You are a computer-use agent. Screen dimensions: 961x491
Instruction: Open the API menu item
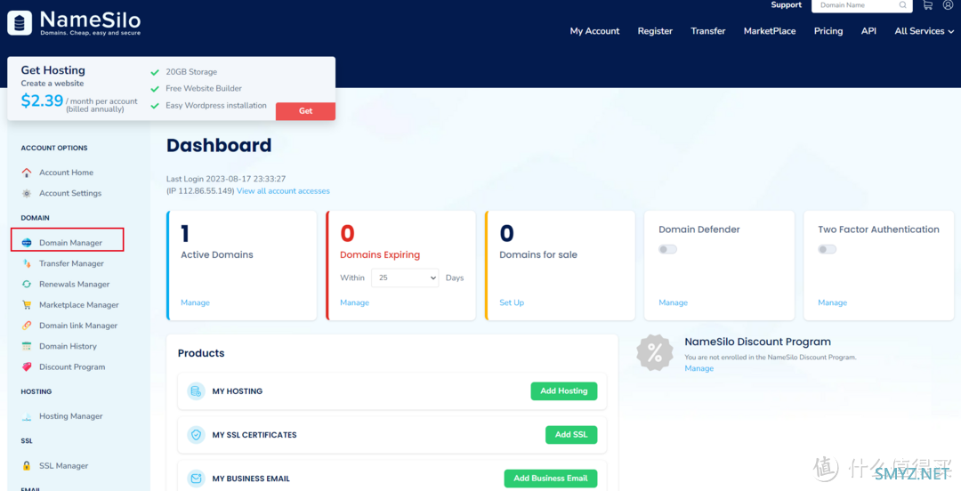(868, 31)
